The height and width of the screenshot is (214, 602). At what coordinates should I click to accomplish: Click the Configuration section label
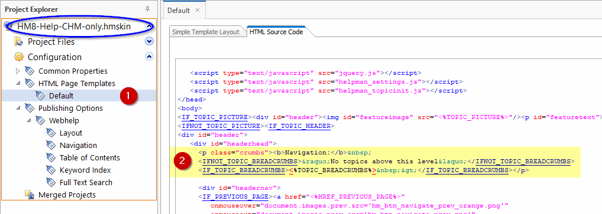[x=54, y=57]
